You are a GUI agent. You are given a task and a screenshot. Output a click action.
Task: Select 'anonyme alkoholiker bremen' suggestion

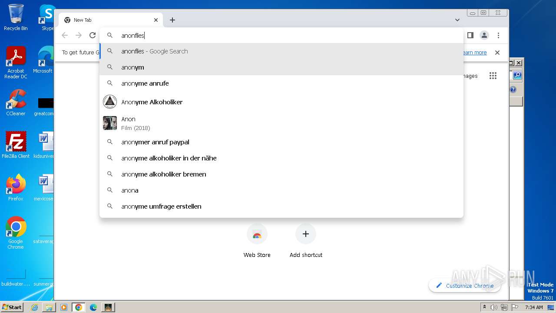point(281,174)
